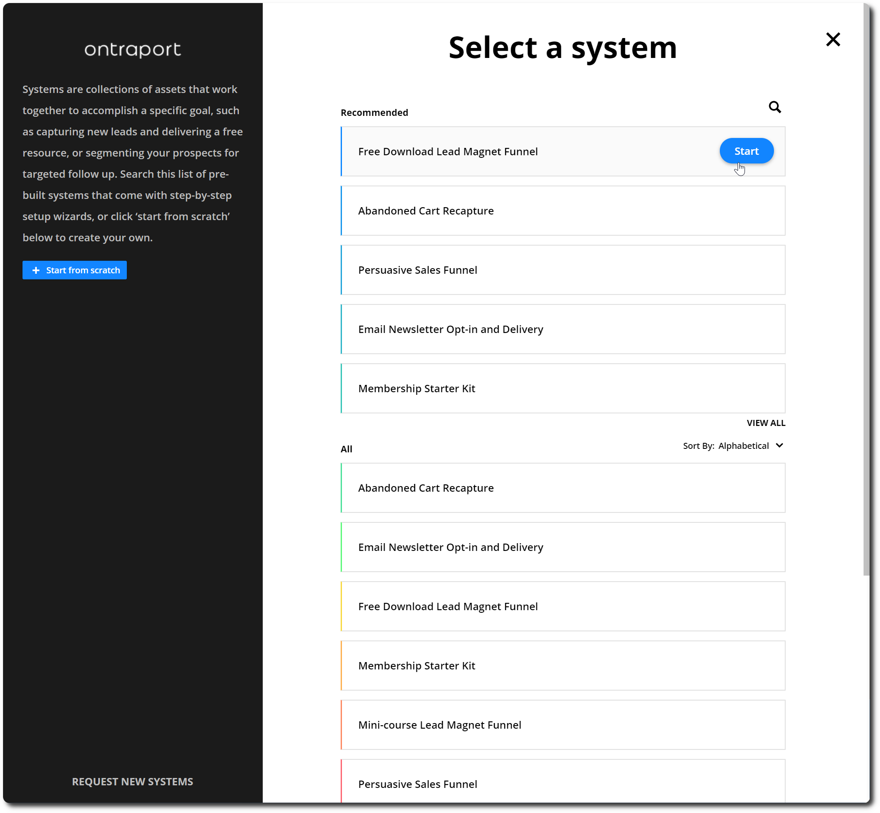880x813 pixels.
Task: Select Membership Starter Kit system
Action: point(563,388)
